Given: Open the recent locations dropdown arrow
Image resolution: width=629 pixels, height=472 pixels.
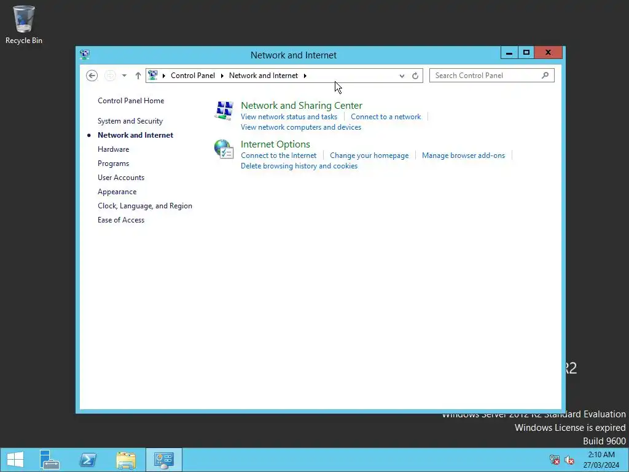Looking at the screenshot, I should [x=124, y=76].
